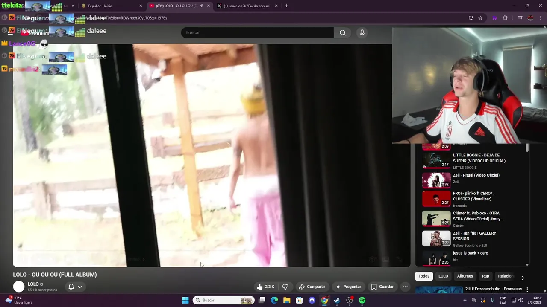Show more filter chips with right chevron
This screenshot has width=547, height=307.
[x=523, y=278]
